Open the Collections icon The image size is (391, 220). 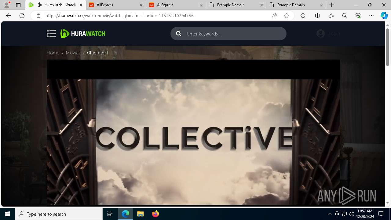tap(345, 16)
